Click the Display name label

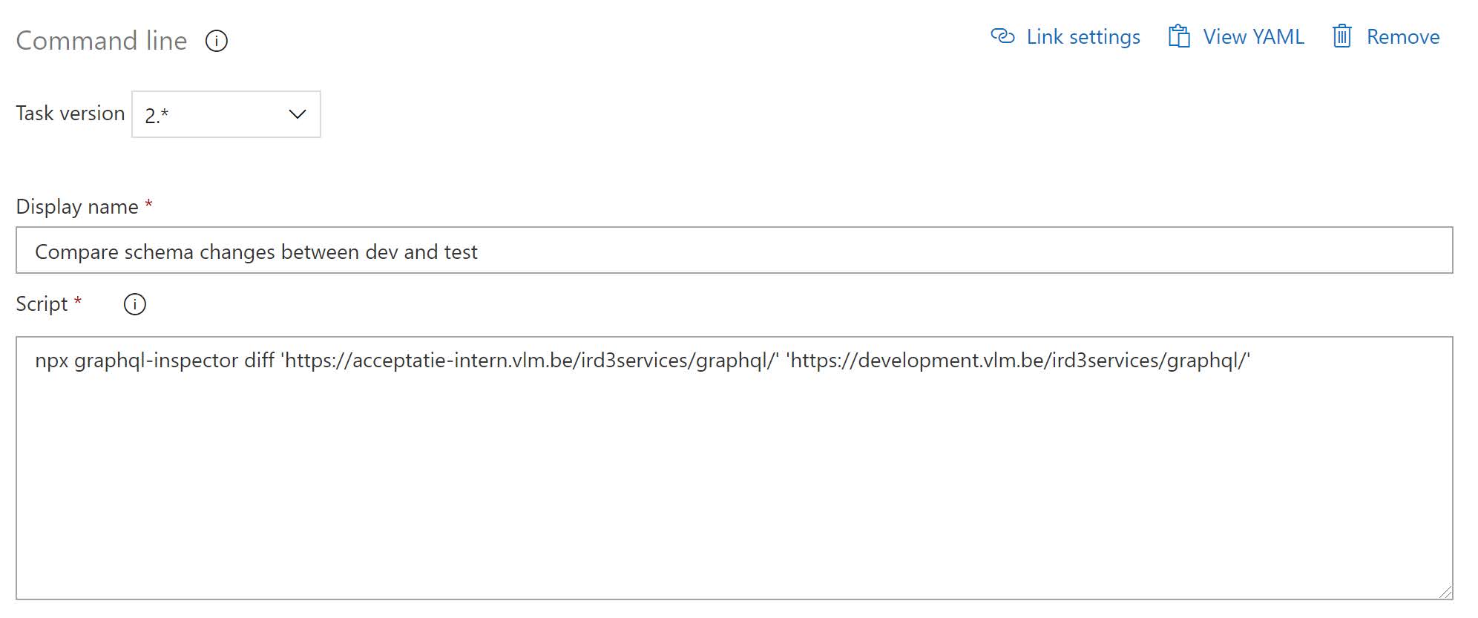pos(77,206)
